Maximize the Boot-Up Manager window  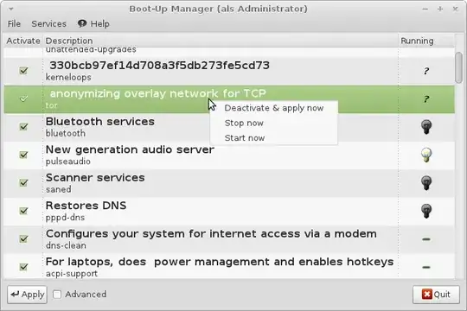coord(440,10)
